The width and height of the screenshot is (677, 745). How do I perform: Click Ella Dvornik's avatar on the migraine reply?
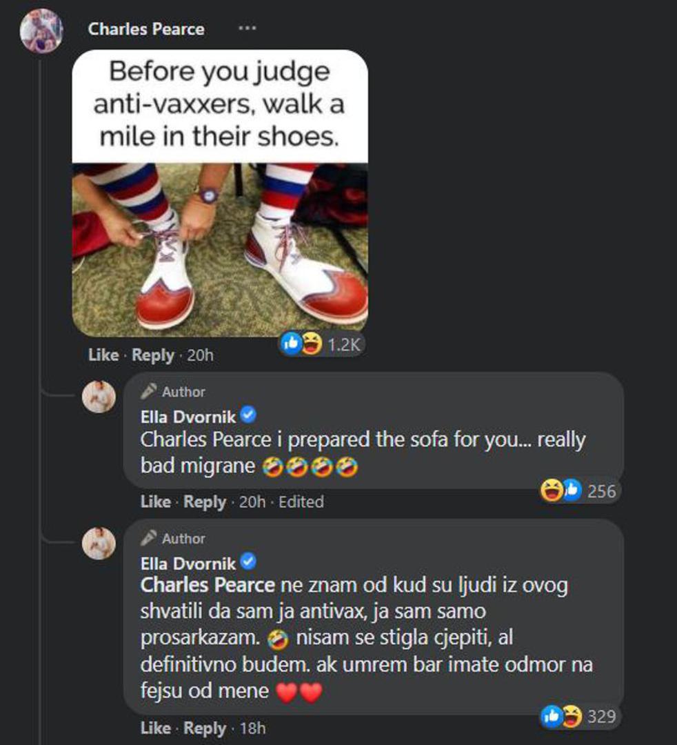[99, 397]
